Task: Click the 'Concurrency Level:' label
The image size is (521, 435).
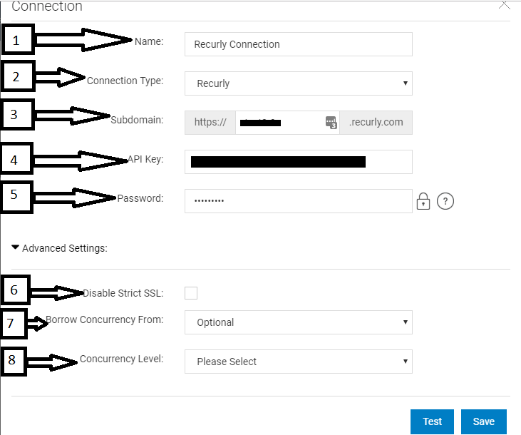Action: (122, 359)
